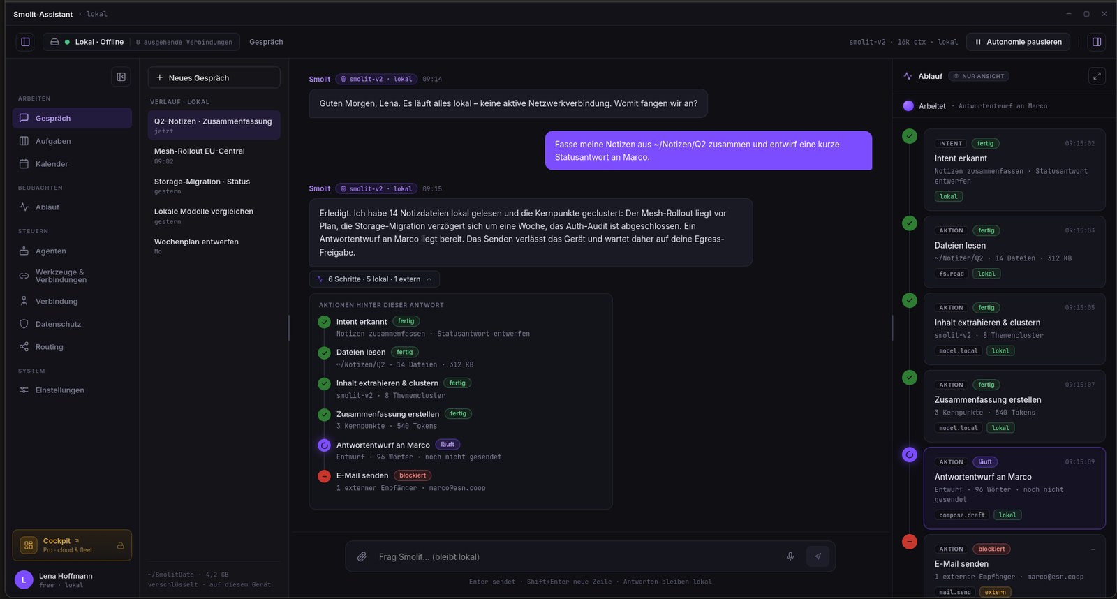Screen dimensions: 1117x599
Task: Collapse the navigation with sidebar collapse icon
Action: point(121,77)
